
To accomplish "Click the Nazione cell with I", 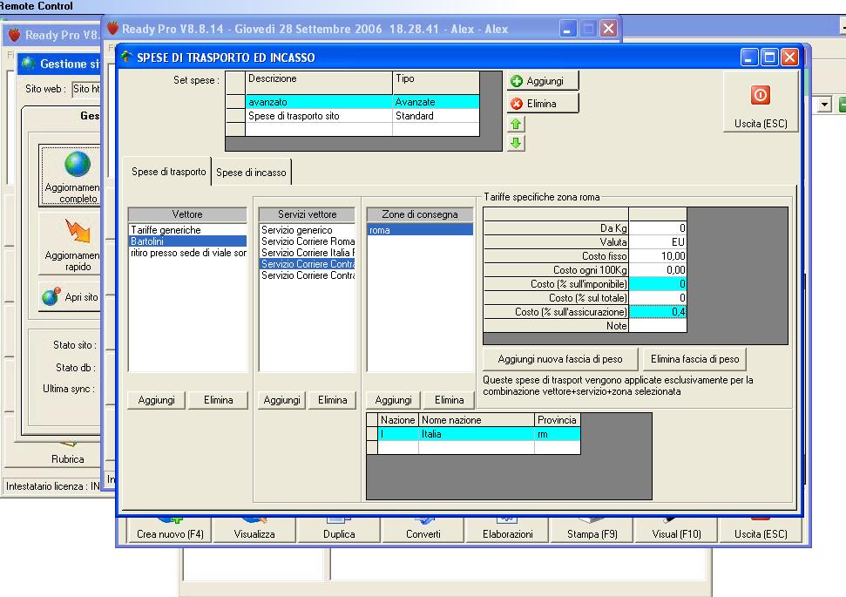I will click(398, 434).
